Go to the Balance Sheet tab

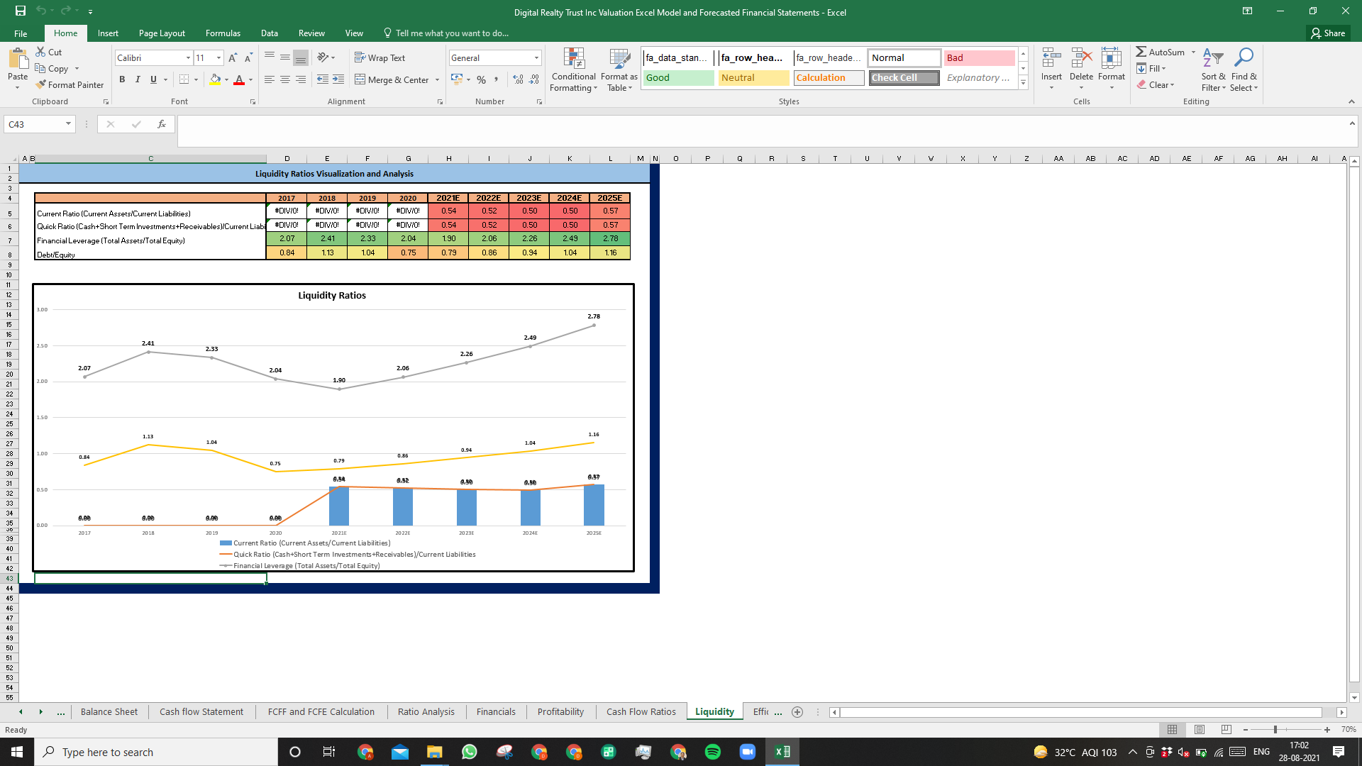(x=109, y=712)
